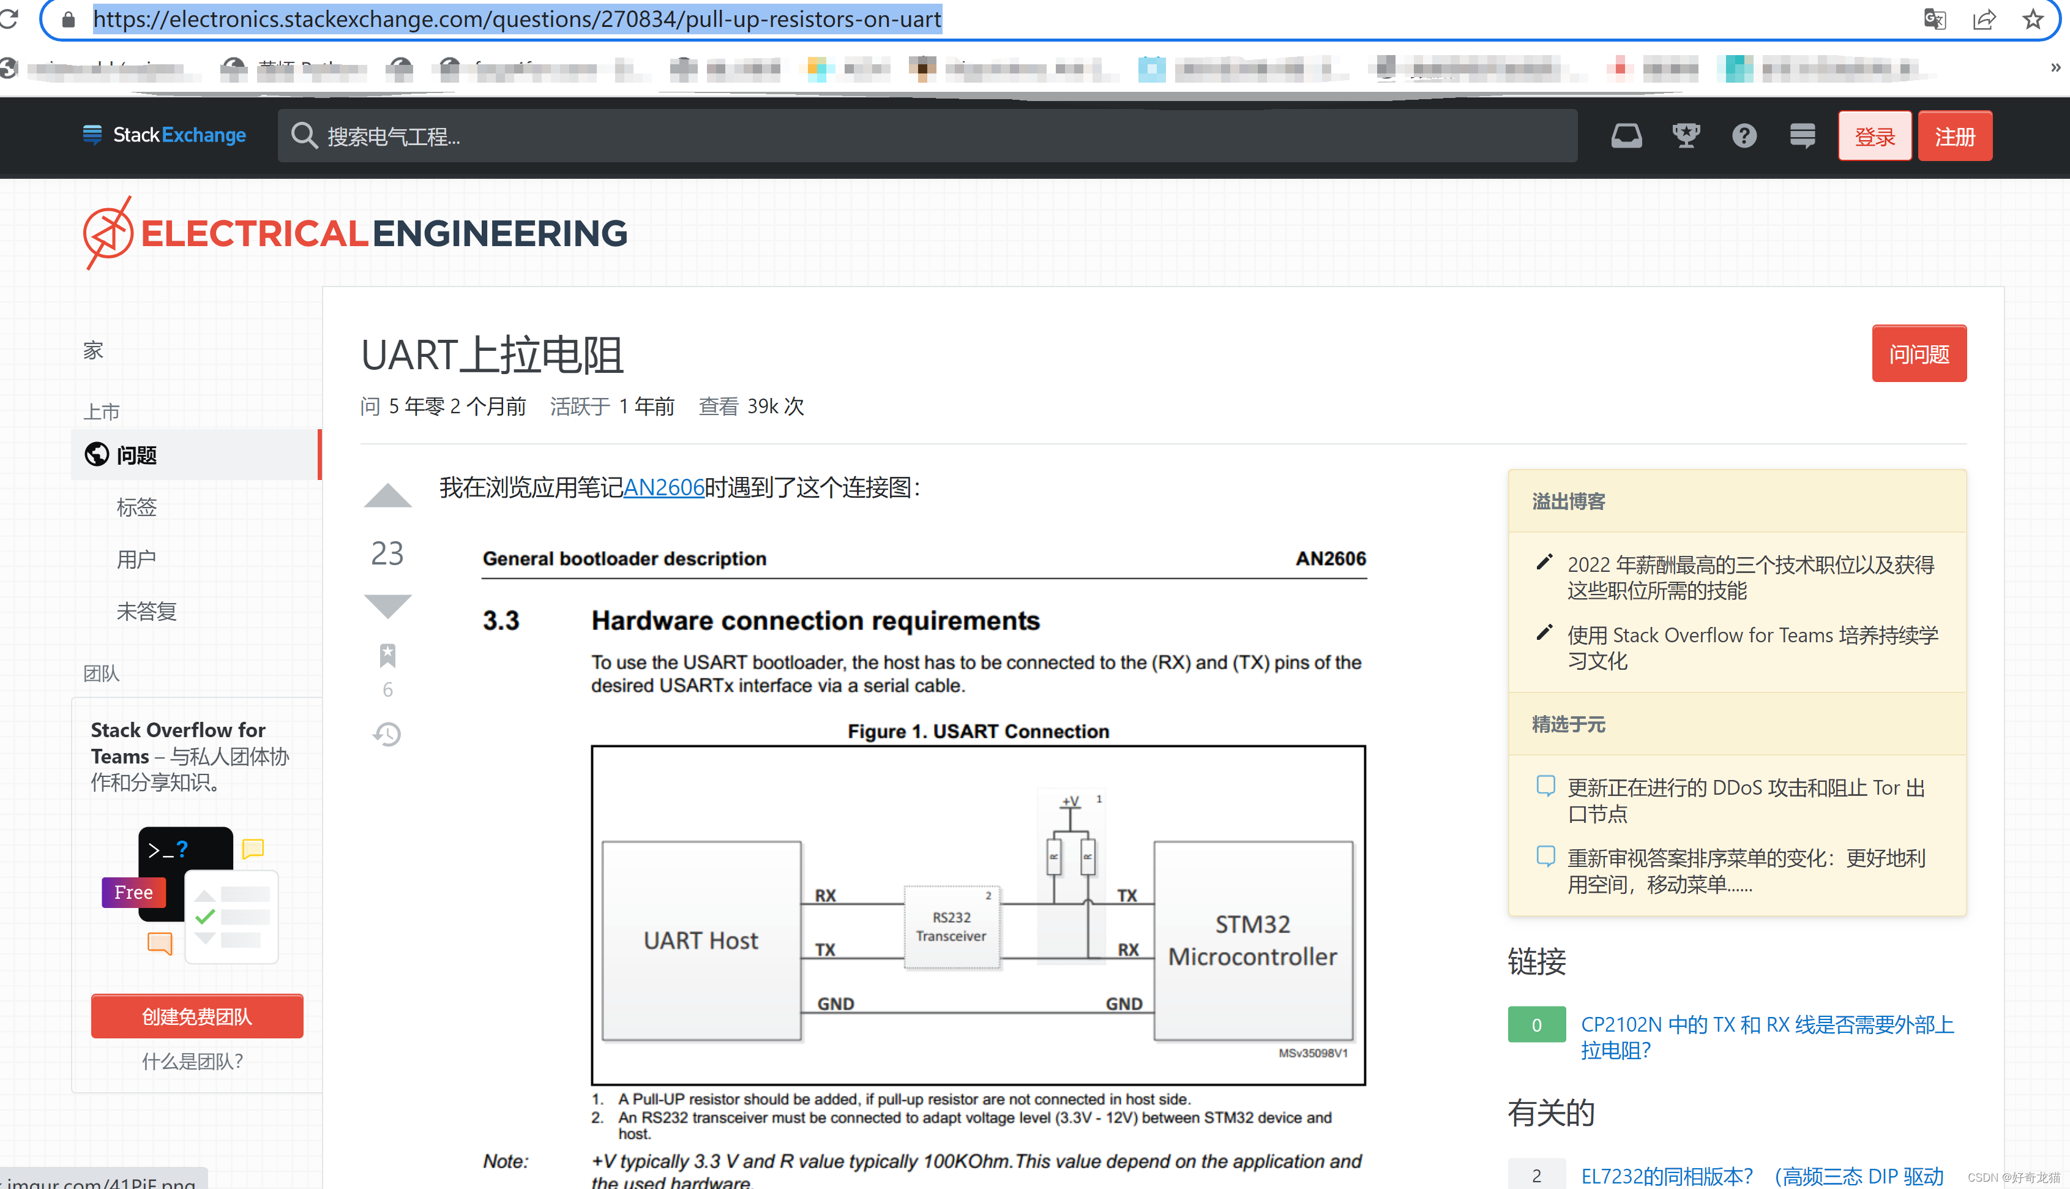Click the red 问问题 button
2070x1189 pixels.
(1918, 354)
